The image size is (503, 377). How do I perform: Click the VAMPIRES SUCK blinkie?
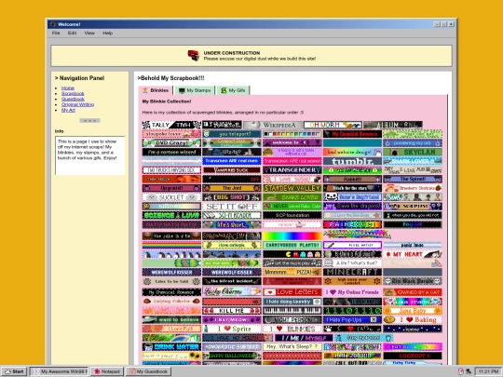pos(232,170)
